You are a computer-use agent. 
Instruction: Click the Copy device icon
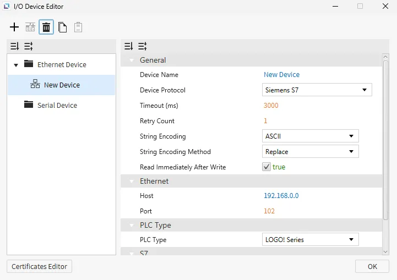(x=63, y=27)
